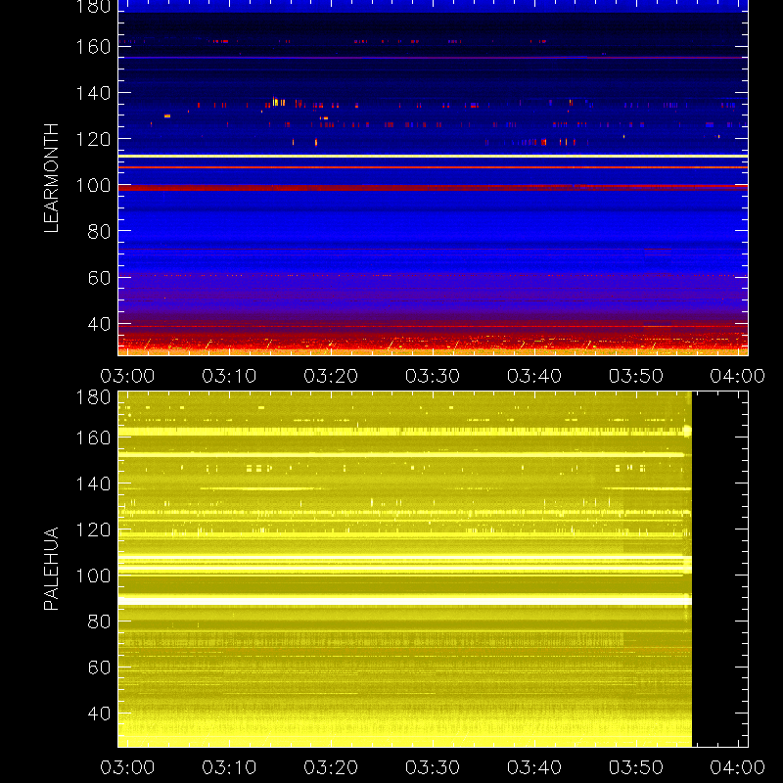Click the 03:10 time label of the Learmonth plot

click(229, 376)
